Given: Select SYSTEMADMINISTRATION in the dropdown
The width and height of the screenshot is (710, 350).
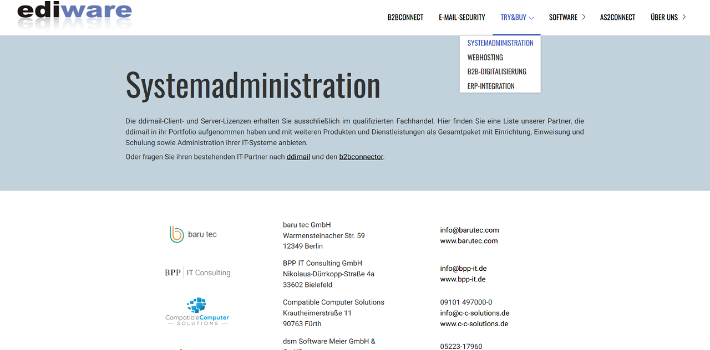Looking at the screenshot, I should coord(500,43).
